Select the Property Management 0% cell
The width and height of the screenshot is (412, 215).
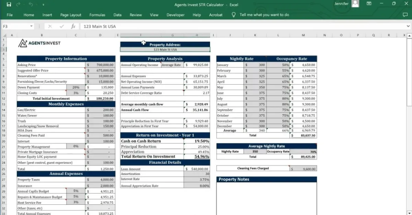tap(76, 147)
